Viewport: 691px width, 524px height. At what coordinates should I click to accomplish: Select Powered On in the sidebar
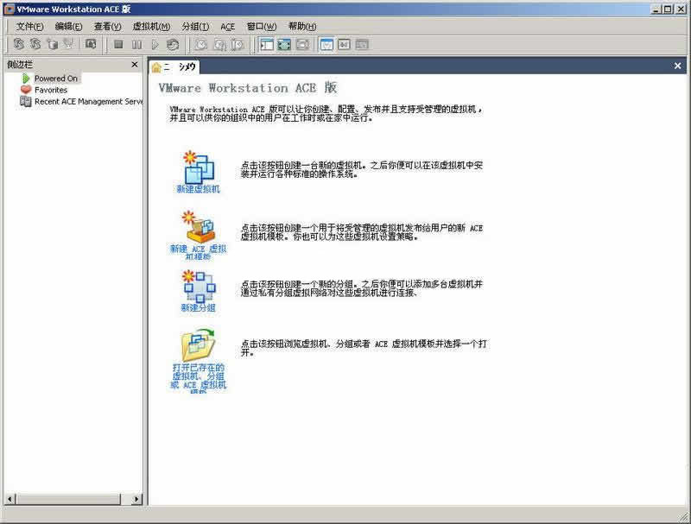click(56, 79)
